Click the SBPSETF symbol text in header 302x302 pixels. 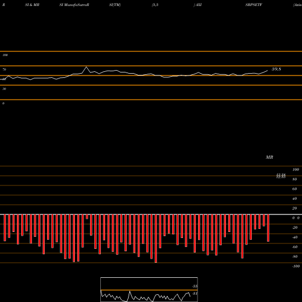coord(254,5)
